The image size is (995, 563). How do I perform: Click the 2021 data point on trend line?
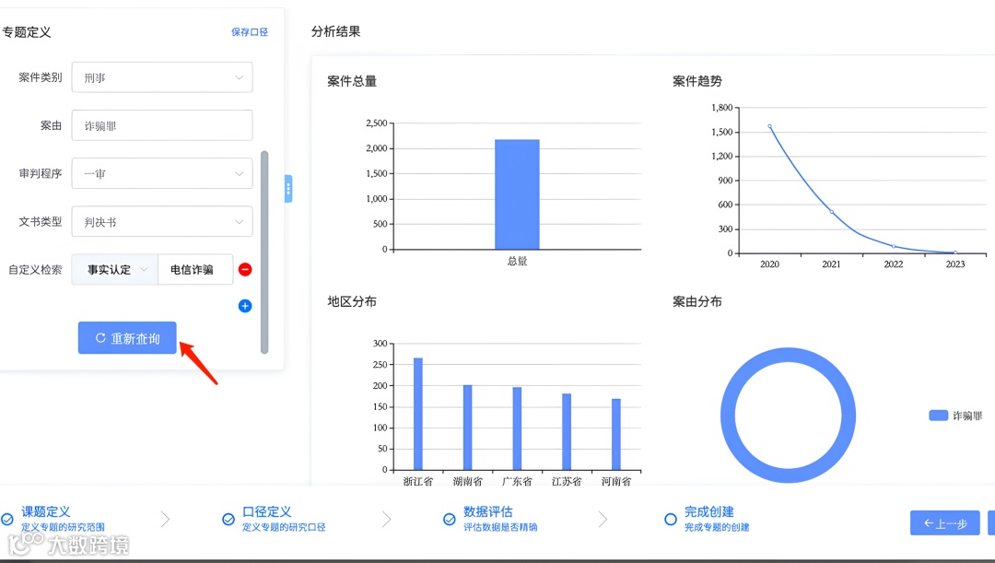point(832,211)
